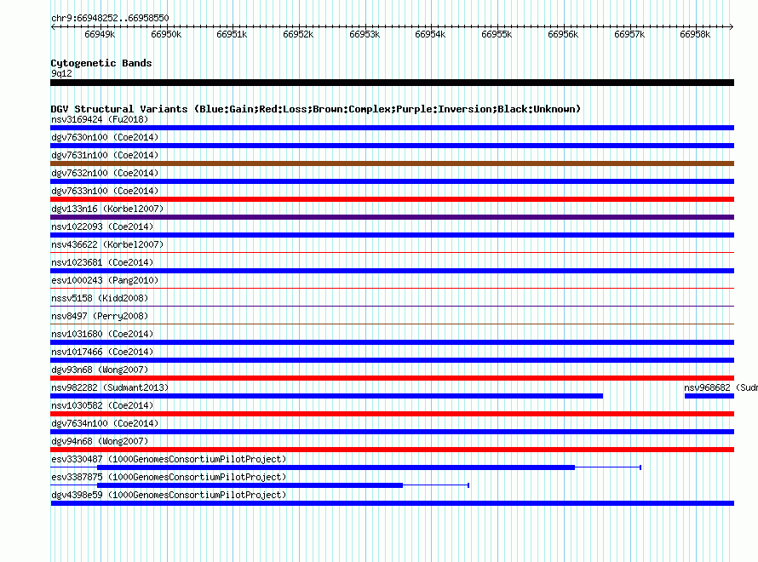This screenshot has height=562, width=758.
Task: Click the 66951k ruler position label
Action: (x=232, y=34)
